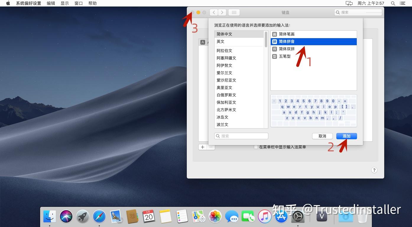This screenshot has width=412, height=227.
Task: Click the 添加 button to add input method
Action: [x=346, y=136]
